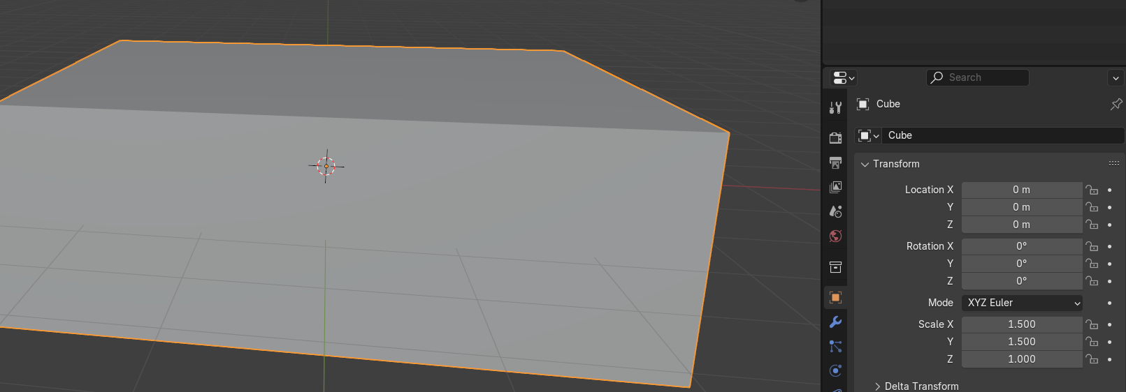The width and height of the screenshot is (1126, 392).
Task: Lock the Scale Z value
Action: pos(1092,359)
